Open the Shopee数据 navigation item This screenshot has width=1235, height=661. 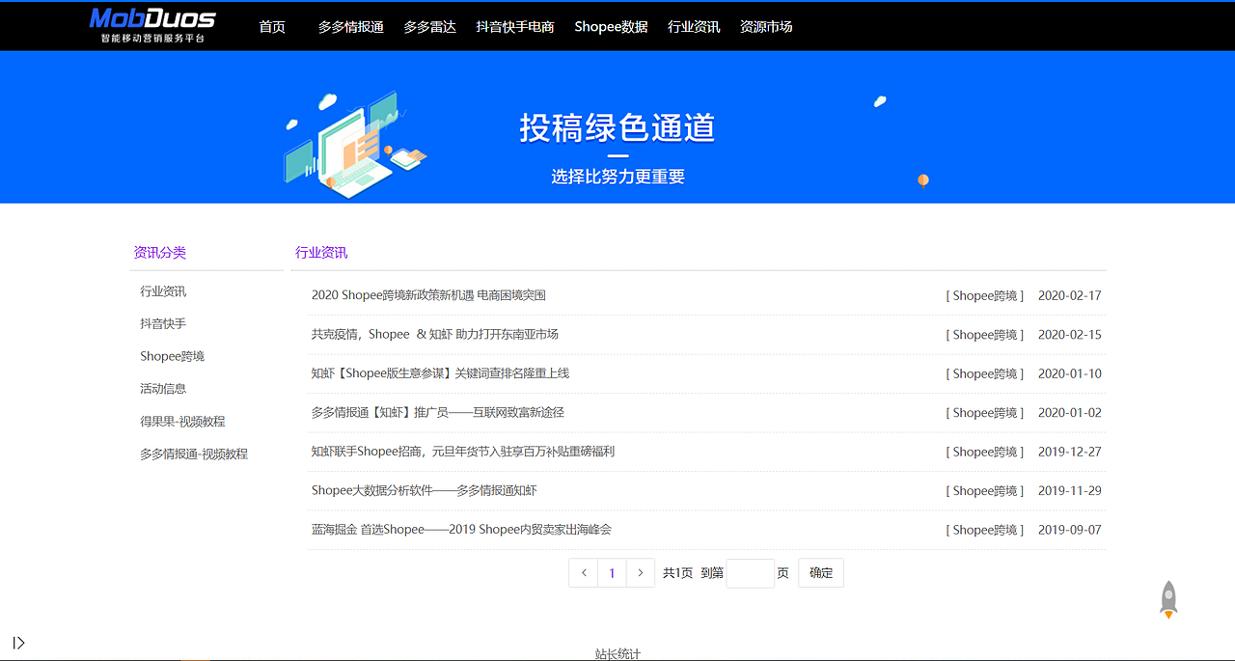click(x=611, y=27)
